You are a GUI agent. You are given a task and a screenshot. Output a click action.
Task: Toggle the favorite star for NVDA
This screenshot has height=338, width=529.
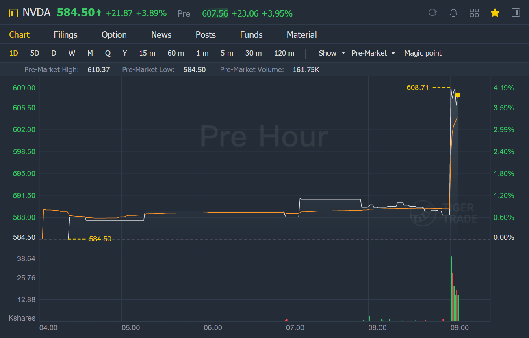coord(495,13)
